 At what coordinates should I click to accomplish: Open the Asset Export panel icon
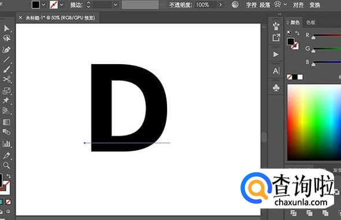click(x=276, y=38)
